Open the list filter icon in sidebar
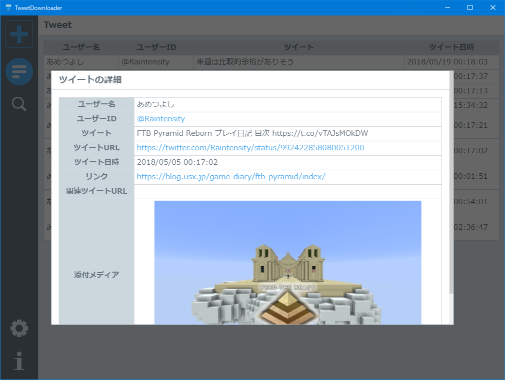 coord(19,71)
